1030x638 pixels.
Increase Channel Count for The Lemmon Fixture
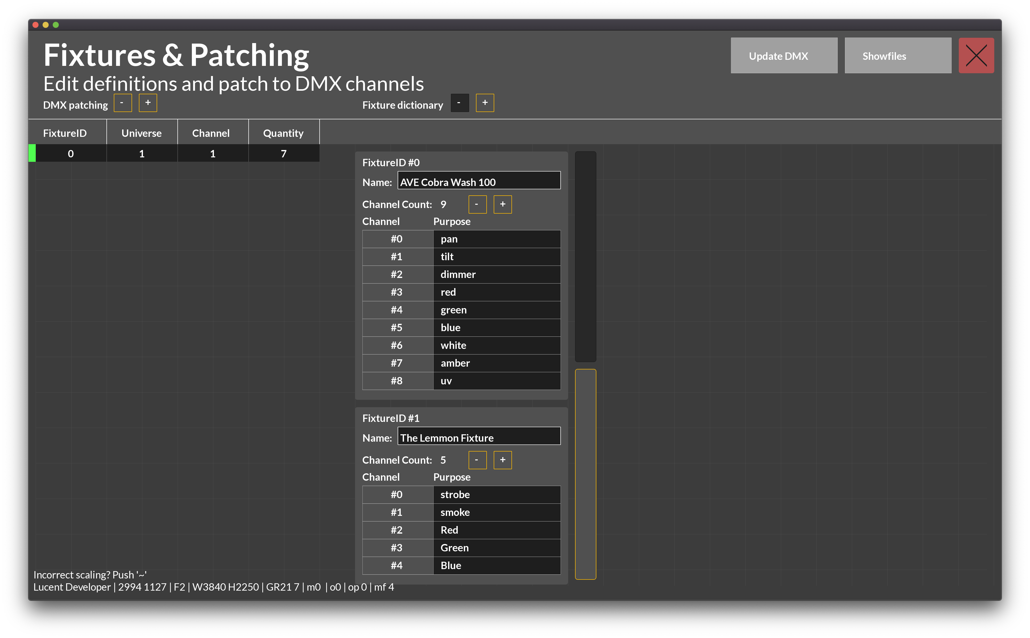click(x=503, y=460)
